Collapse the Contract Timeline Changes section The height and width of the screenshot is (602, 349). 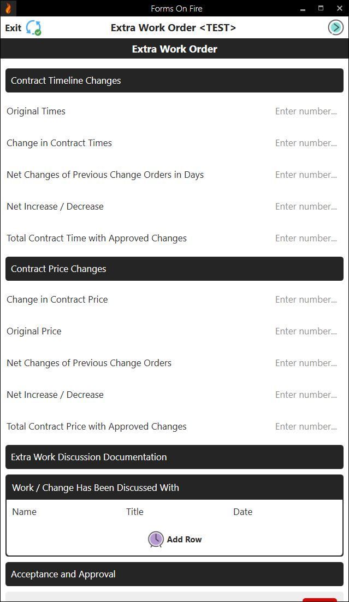[174, 80]
